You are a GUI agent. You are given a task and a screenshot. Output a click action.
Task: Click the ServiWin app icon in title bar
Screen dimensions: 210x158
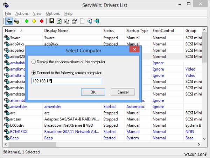point(6,5)
